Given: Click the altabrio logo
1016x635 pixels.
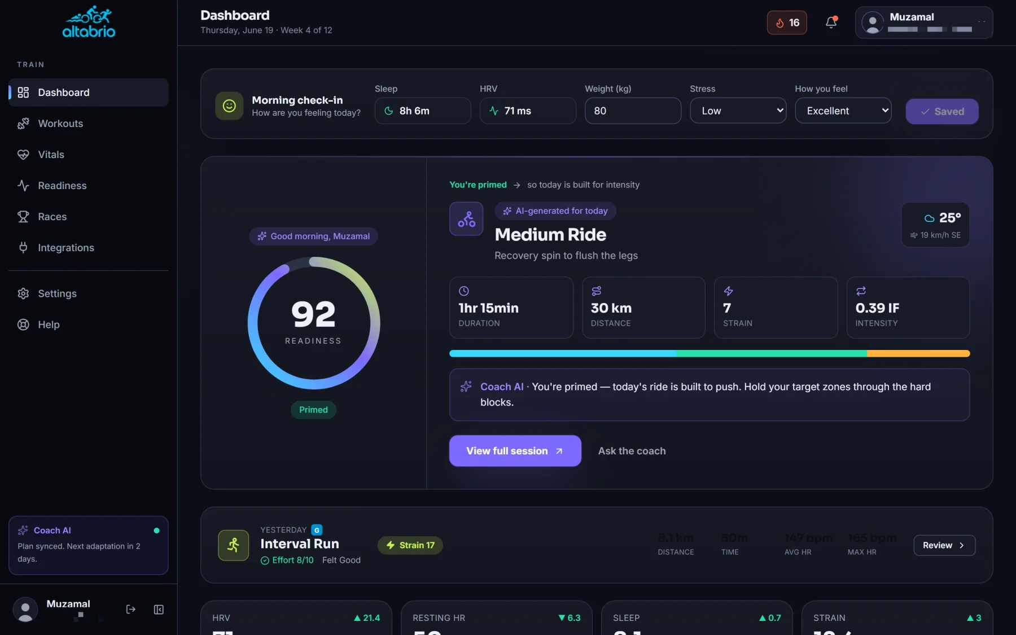Looking at the screenshot, I should tap(89, 22).
